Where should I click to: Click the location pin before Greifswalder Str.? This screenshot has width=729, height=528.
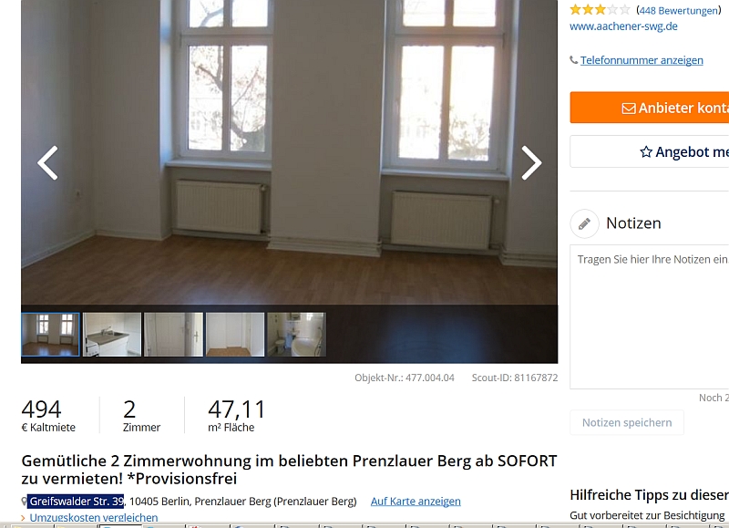(25, 502)
